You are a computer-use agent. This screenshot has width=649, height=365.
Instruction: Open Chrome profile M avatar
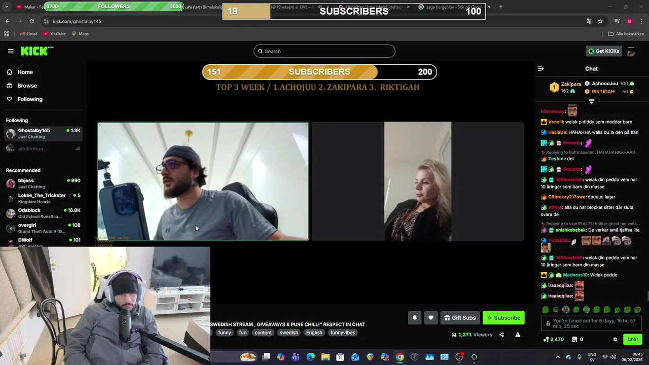pos(629,21)
